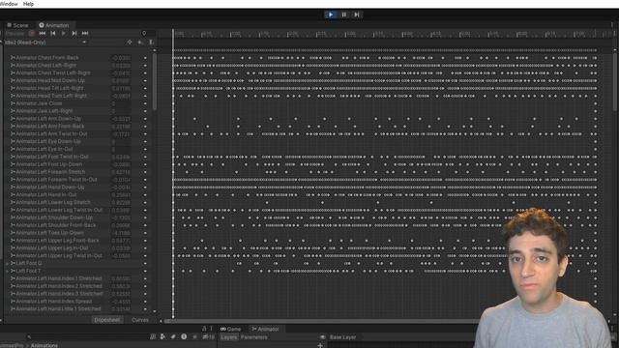The image size is (619, 348).
Task: Click the Project panel favorite star icon
Action: click(194, 337)
